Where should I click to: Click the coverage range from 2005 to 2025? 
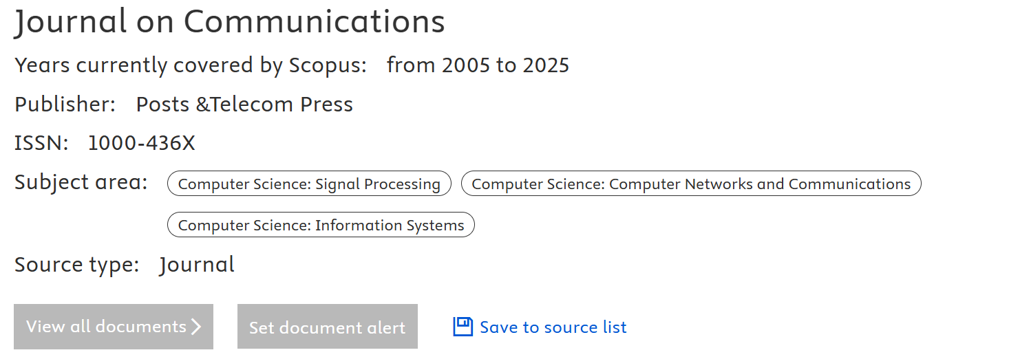(x=478, y=65)
